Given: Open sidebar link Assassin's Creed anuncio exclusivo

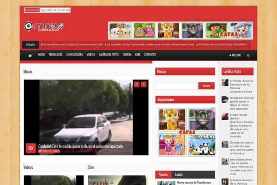Looking at the screenshot, I should pos(241,86).
